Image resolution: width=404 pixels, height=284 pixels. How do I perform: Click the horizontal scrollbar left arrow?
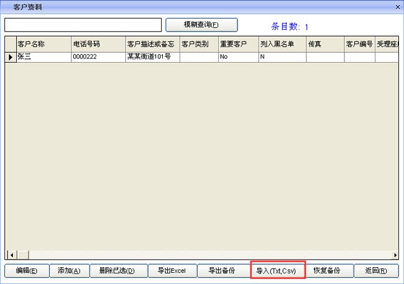pyautogui.click(x=11, y=255)
